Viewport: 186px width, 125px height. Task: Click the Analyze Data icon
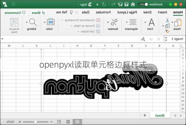click(x=14, y=22)
